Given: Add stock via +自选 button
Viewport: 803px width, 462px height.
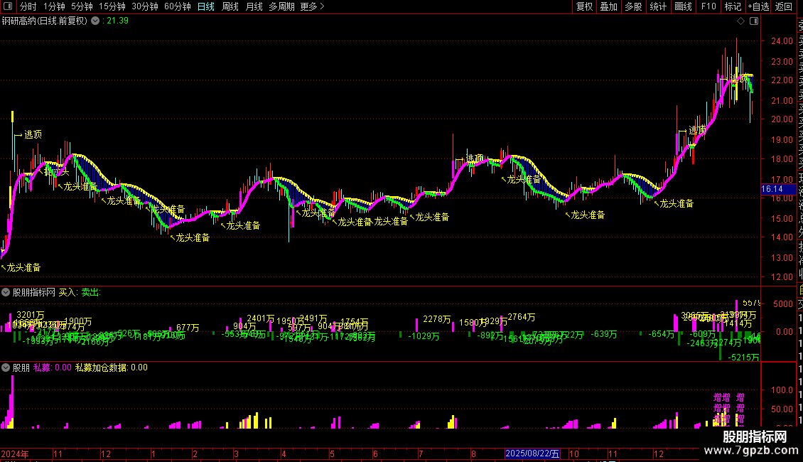Looking at the screenshot, I should coord(758,6).
